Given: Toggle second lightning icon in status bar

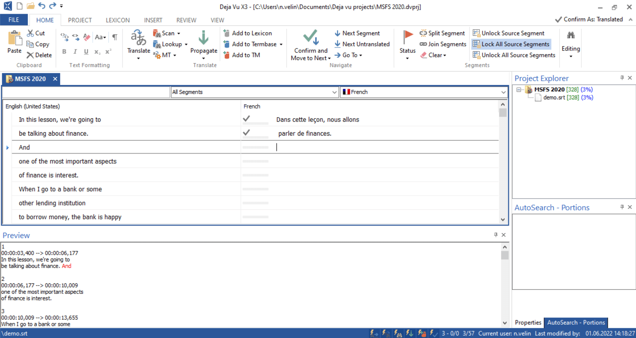Looking at the screenshot, I should 386,333.
